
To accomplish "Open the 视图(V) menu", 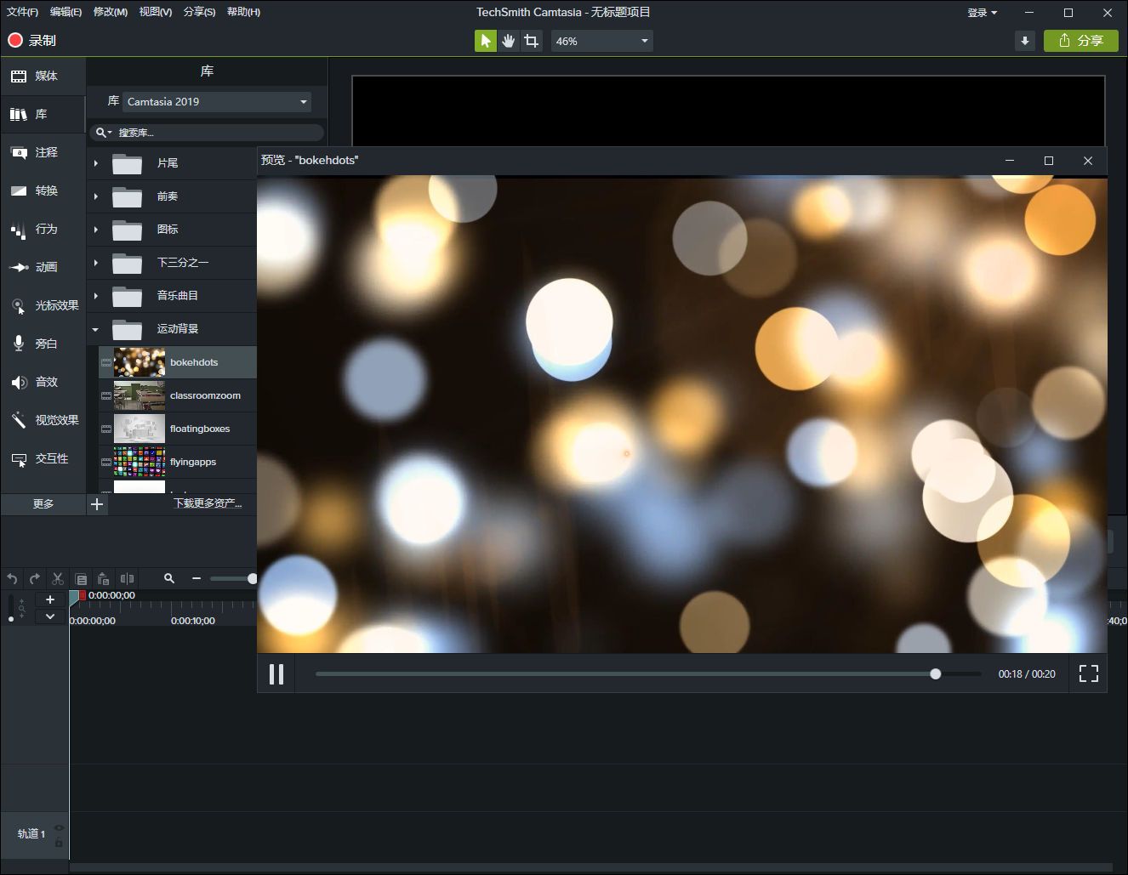I will pos(156,12).
